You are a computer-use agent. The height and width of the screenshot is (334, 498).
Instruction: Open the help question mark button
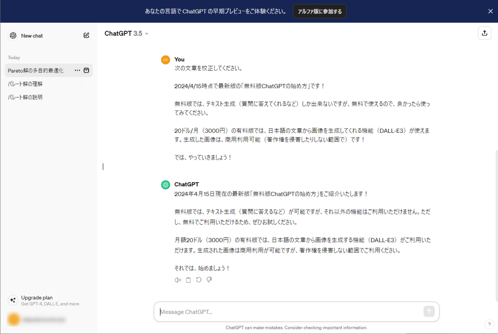[489, 324]
